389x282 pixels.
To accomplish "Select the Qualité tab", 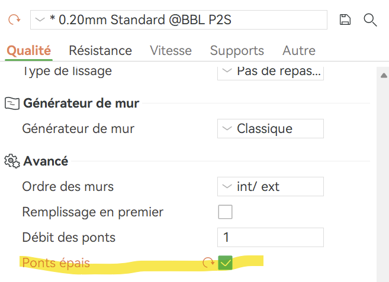I will pyautogui.click(x=29, y=50).
